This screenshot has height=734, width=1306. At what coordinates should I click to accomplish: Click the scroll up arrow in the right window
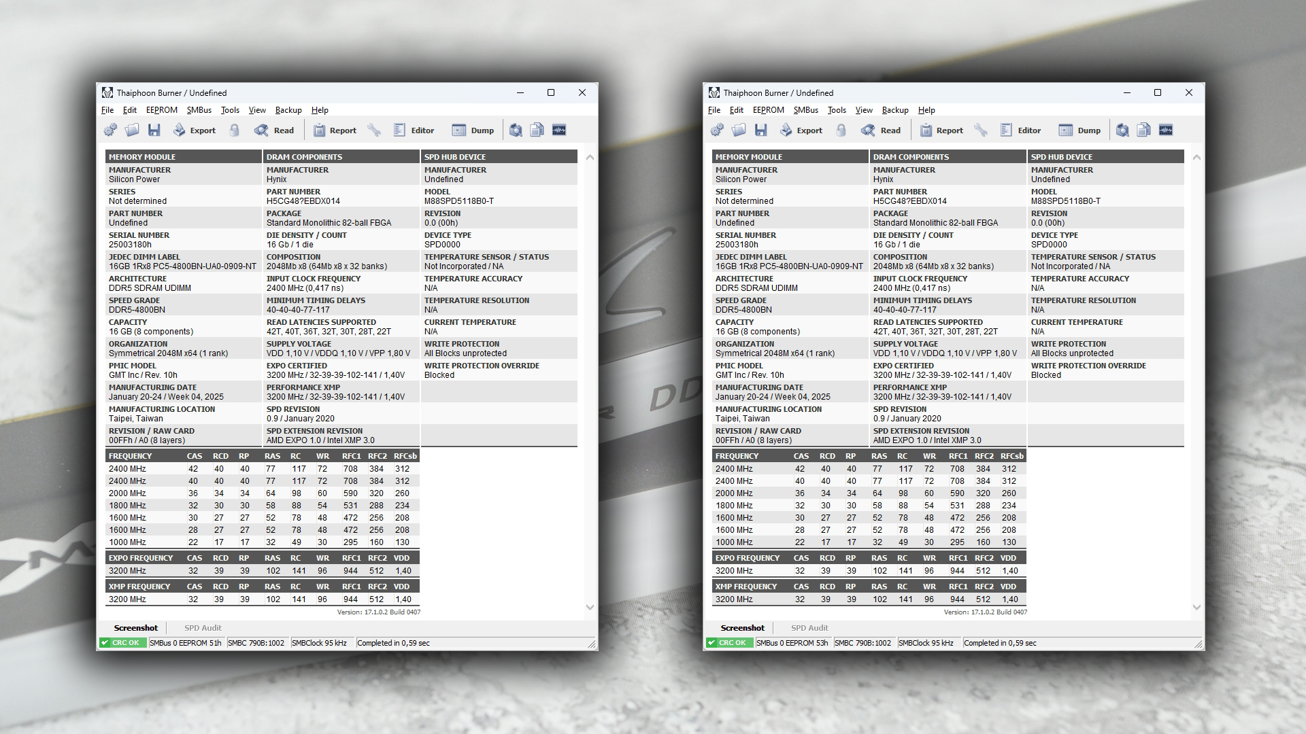[x=1196, y=157]
